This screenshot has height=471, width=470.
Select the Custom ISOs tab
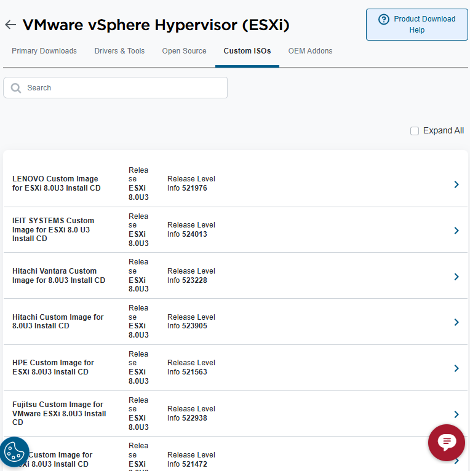247,51
